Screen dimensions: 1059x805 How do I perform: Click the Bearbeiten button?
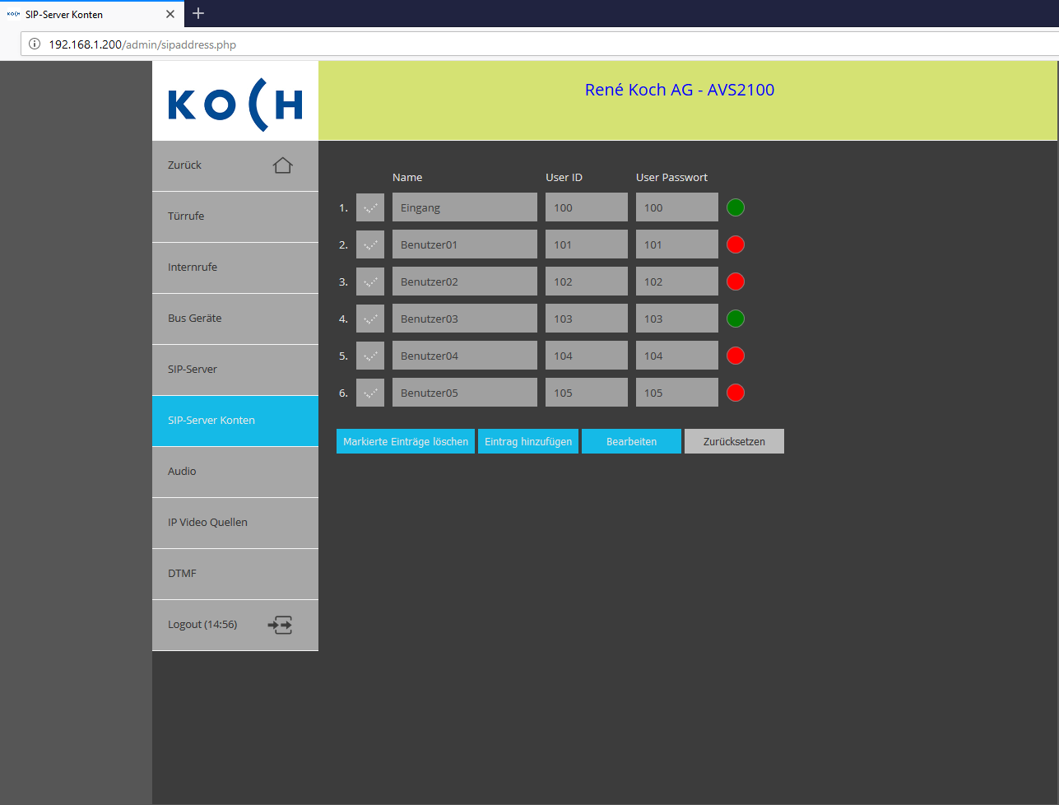point(631,441)
